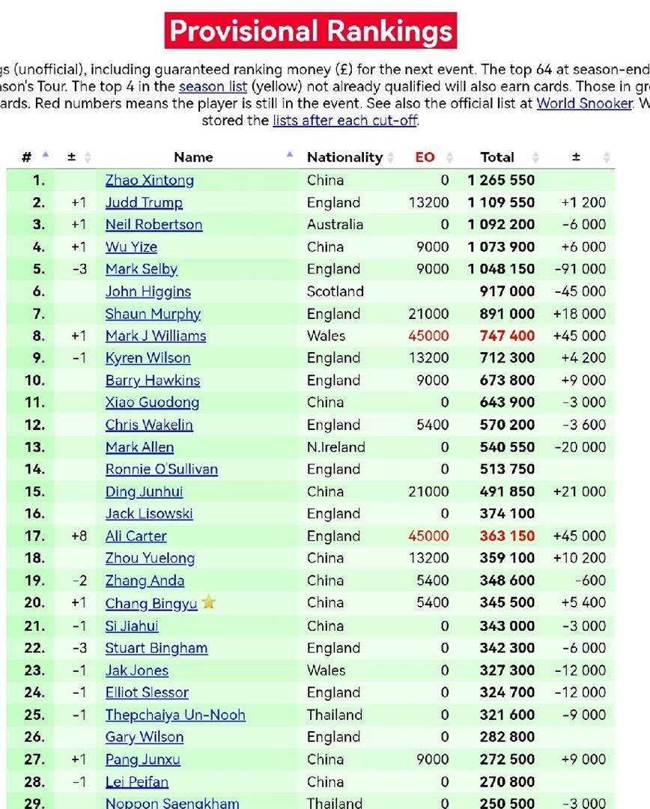Select Ali Carter's red total 363 150
Image resolution: width=650 pixels, height=809 pixels.
coord(507,536)
